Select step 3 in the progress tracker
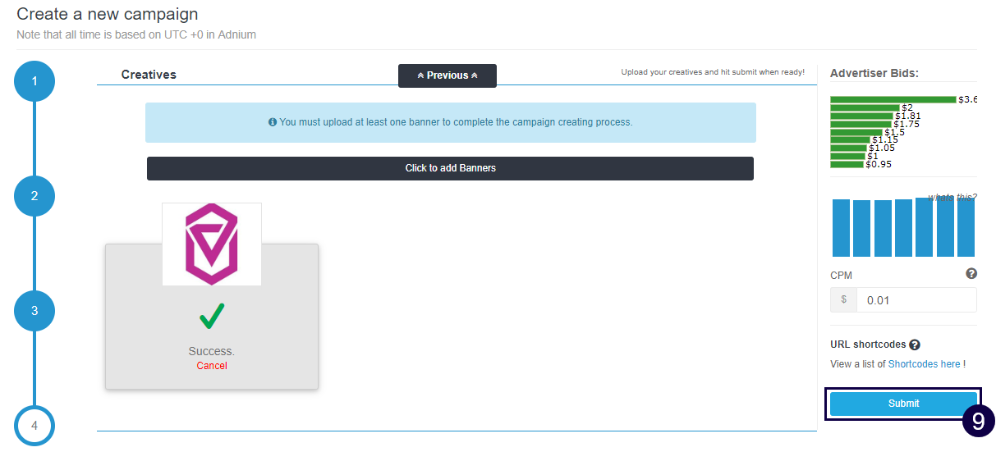 click(34, 311)
